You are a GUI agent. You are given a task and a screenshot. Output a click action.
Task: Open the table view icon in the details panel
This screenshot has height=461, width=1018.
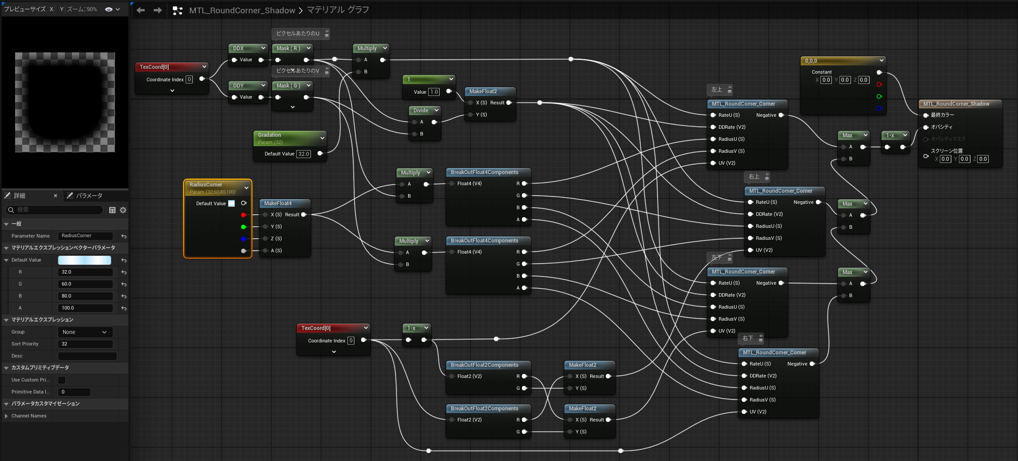coord(112,210)
